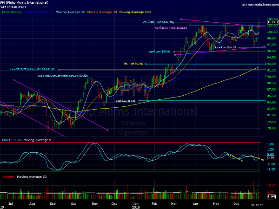This screenshot has width=279, height=209.
Task: Click the PM (Philip Morris International) chart title
Action: tap(24, 2)
